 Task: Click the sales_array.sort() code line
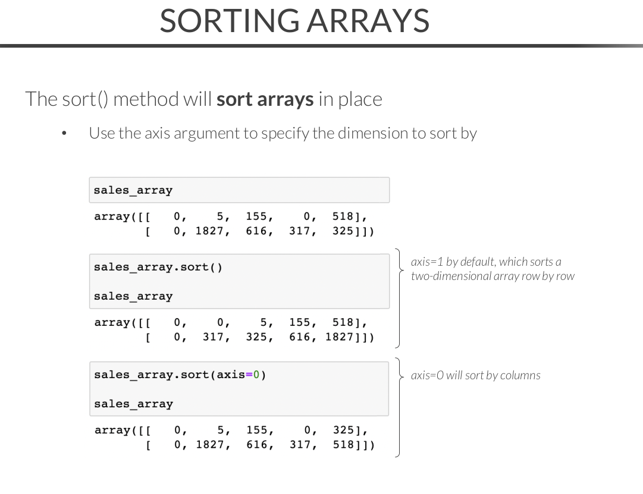coord(158,267)
